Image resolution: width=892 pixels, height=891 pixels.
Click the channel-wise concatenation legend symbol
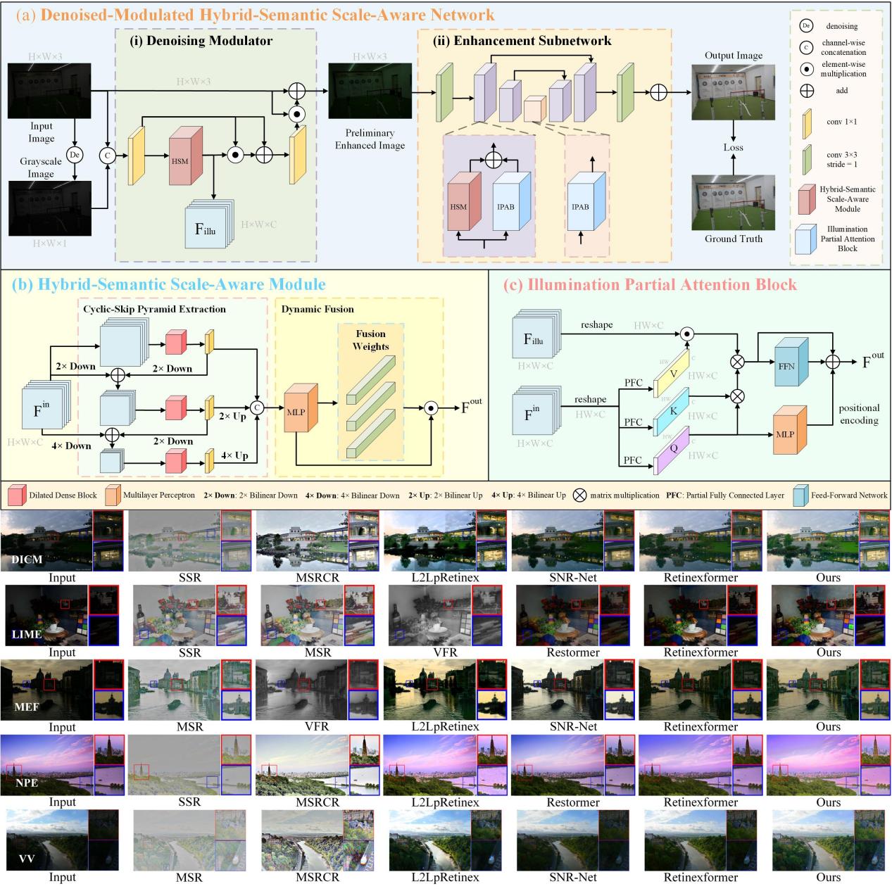click(x=805, y=48)
